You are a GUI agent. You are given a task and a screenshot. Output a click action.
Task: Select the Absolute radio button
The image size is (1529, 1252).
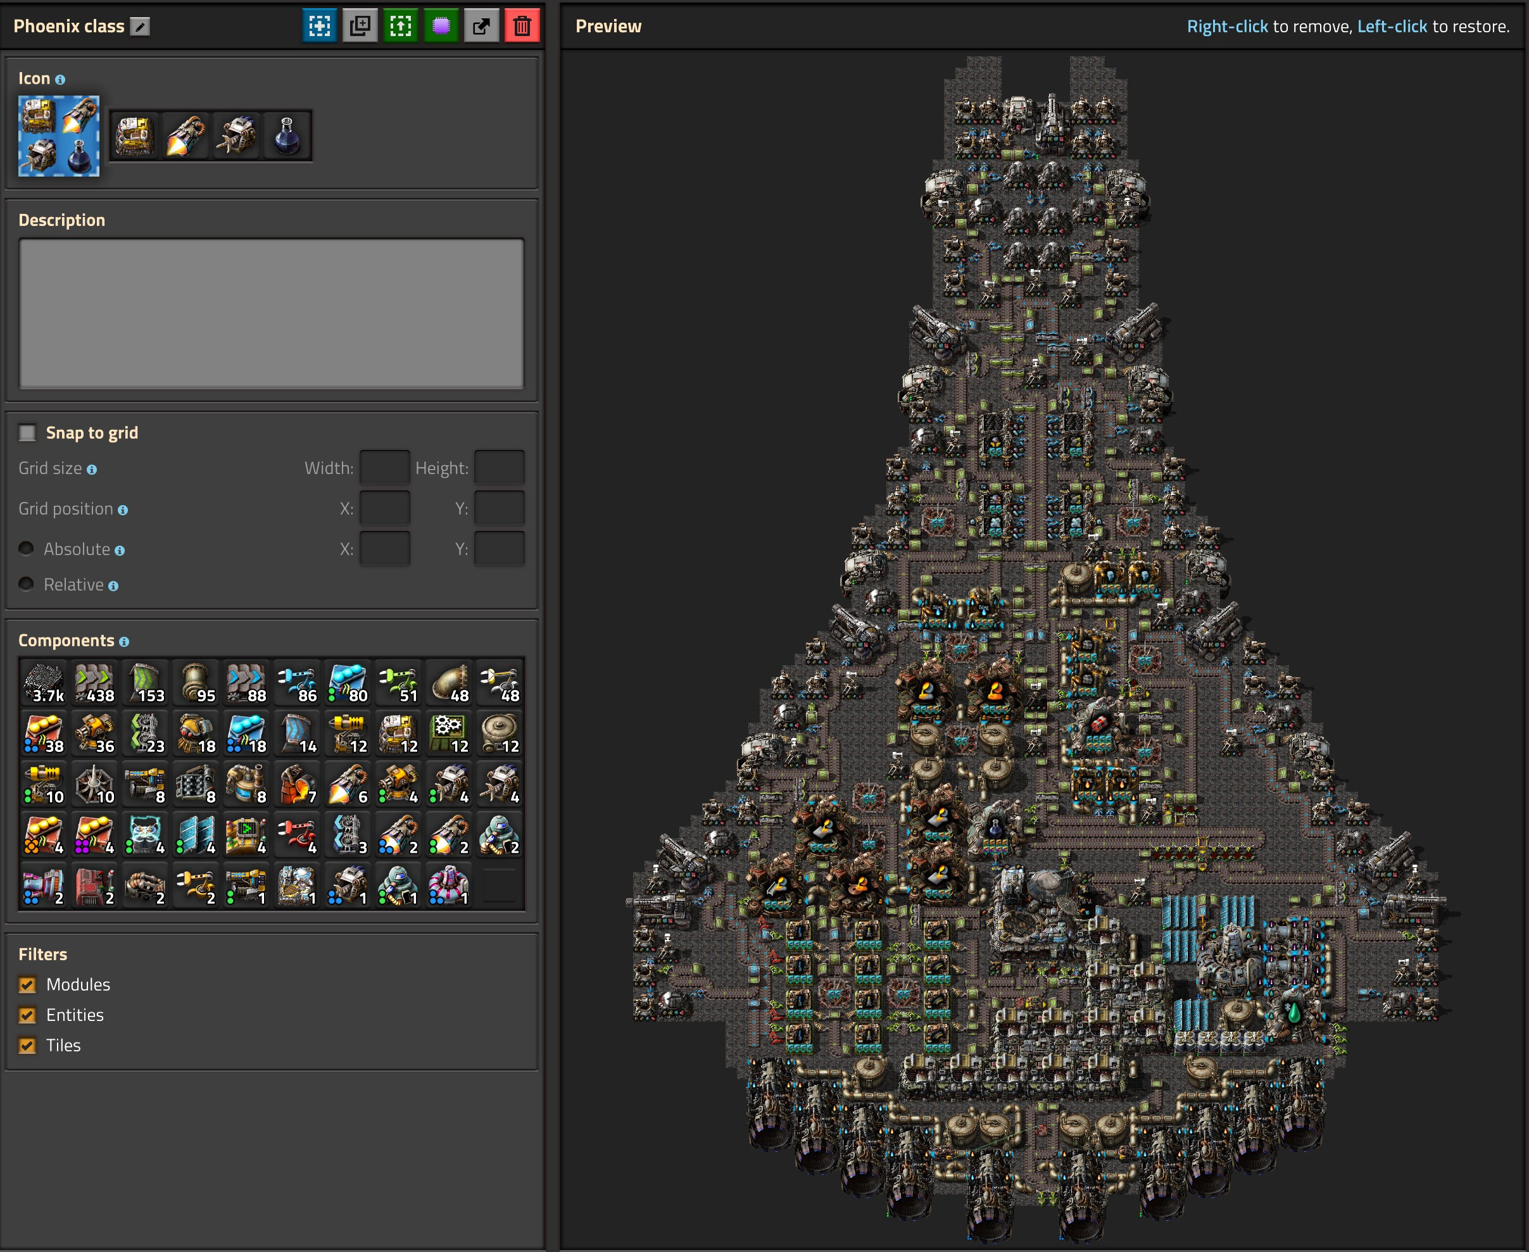pyautogui.click(x=27, y=549)
